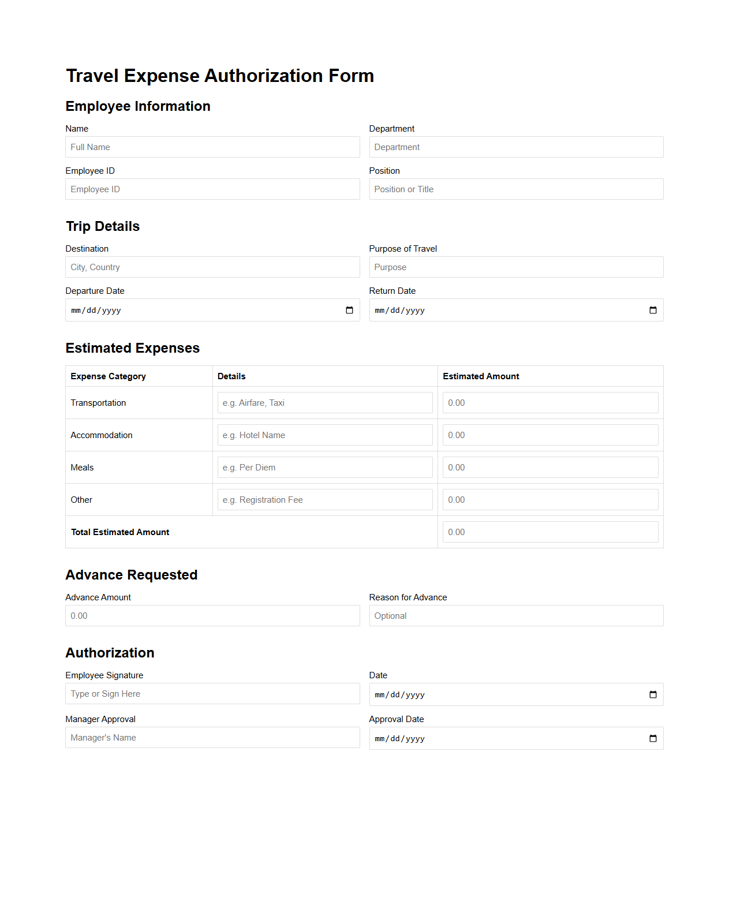729x897 pixels.
Task: Select the Manager Approval name field
Action: coord(212,738)
